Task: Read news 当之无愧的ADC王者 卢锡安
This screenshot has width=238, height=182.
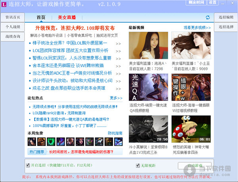Action: [x=72, y=73]
